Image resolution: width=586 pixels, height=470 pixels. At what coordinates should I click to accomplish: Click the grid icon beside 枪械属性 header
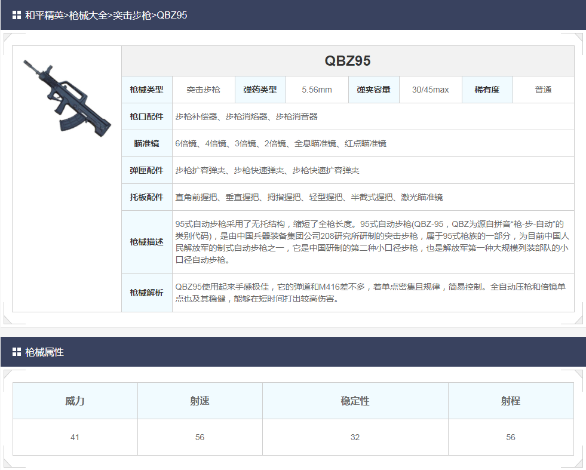17,352
